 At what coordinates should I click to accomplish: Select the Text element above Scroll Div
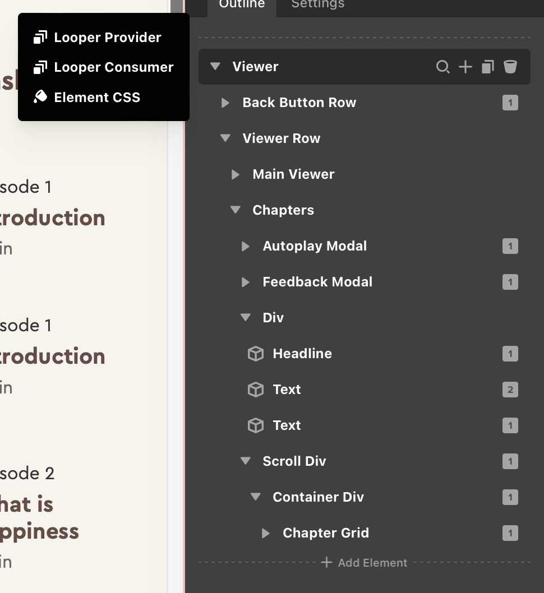(287, 425)
